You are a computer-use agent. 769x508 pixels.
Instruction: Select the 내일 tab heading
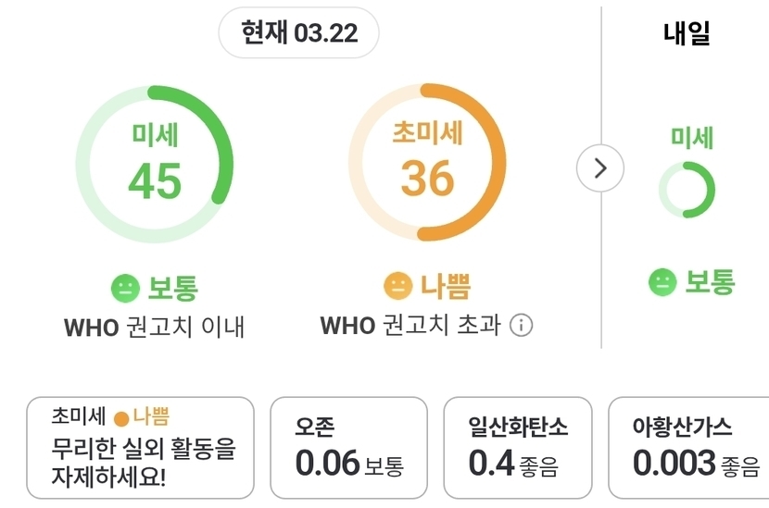pos(687,34)
